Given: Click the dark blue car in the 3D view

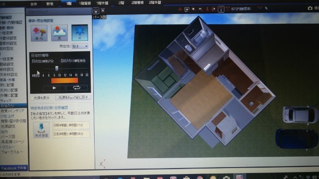Looking at the screenshot, I should coord(297,139).
